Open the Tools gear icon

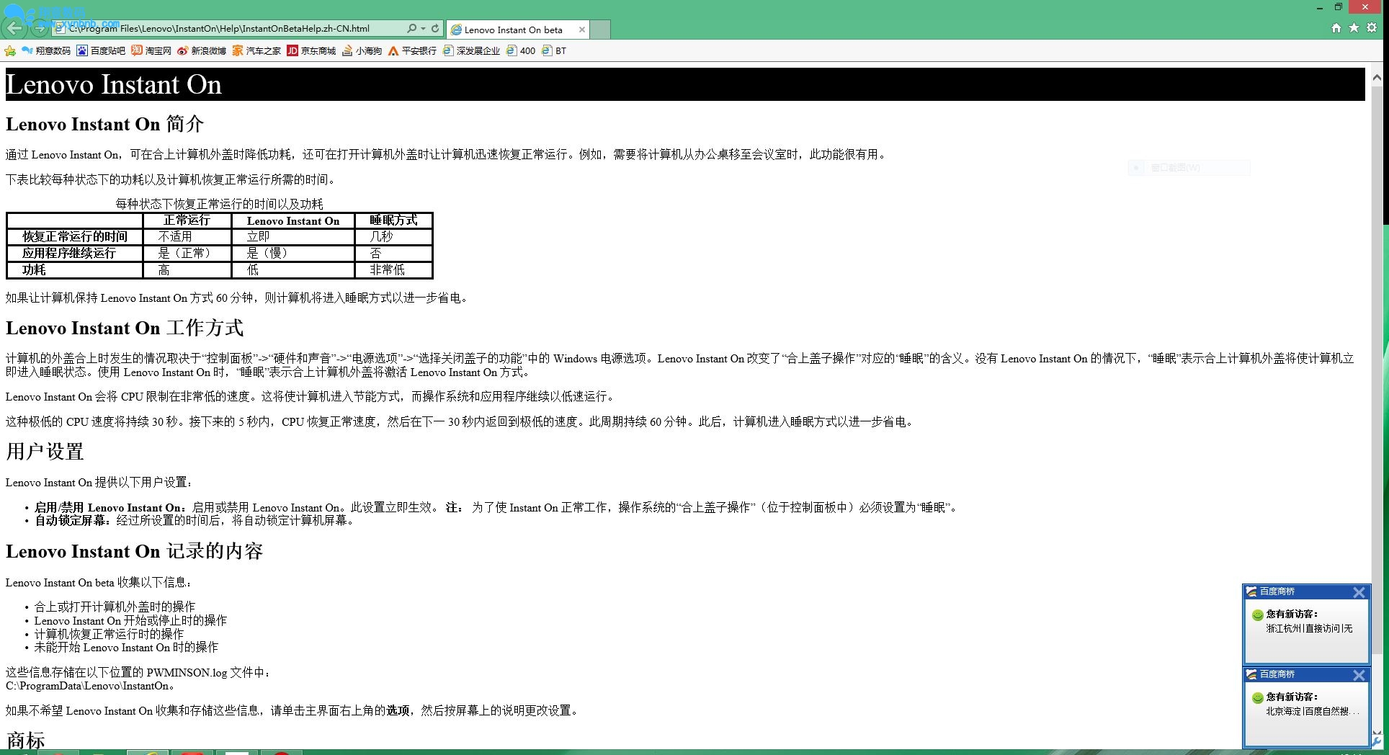1372,28
